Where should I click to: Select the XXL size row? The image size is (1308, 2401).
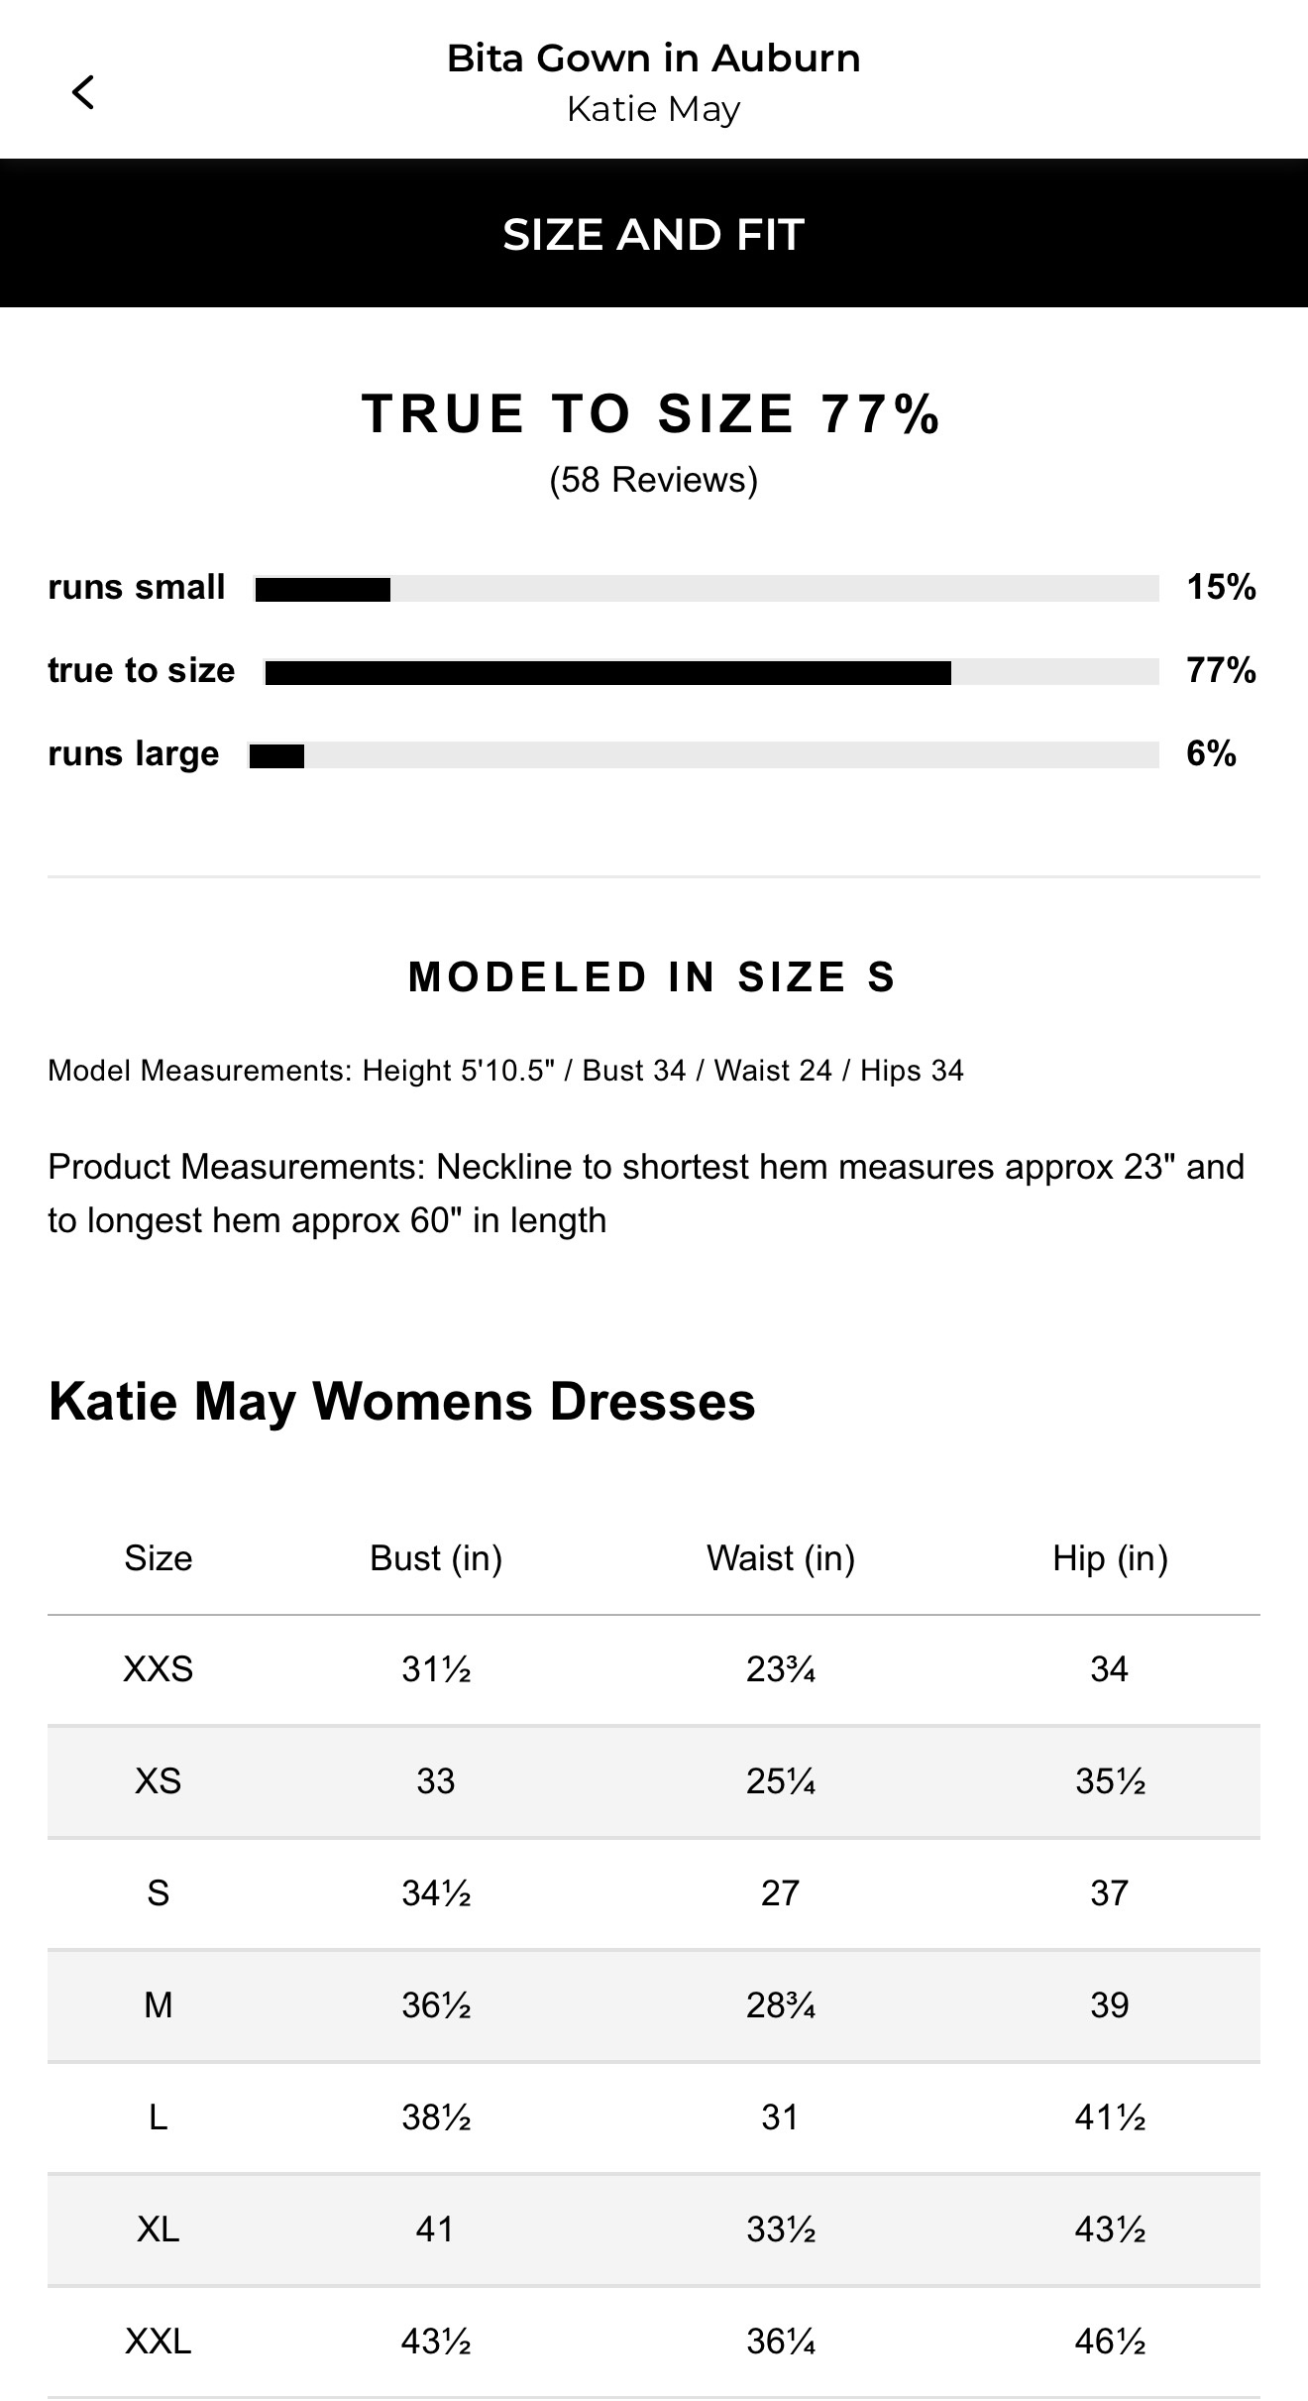pos(654,2342)
